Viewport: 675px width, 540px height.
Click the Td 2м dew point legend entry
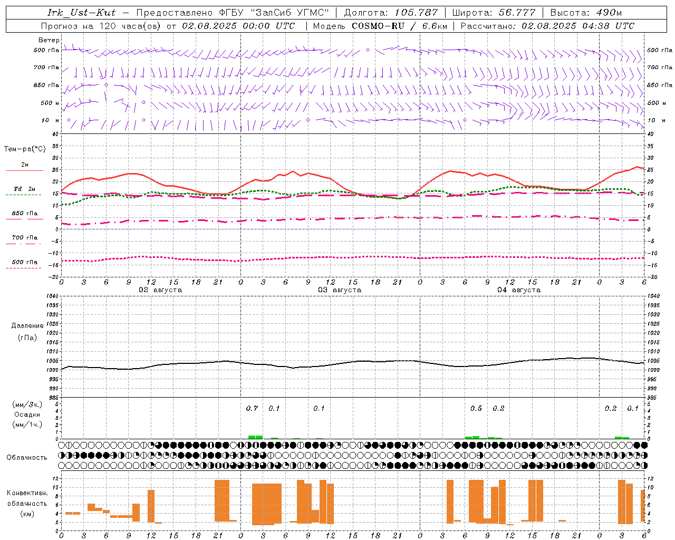tap(25, 189)
